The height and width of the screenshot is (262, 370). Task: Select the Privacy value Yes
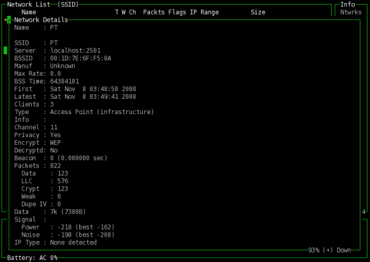pyautogui.click(x=56, y=135)
